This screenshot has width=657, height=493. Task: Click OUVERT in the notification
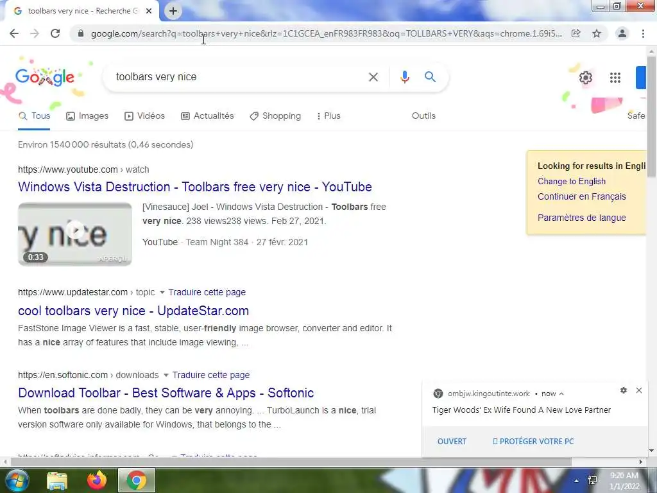[x=452, y=442]
